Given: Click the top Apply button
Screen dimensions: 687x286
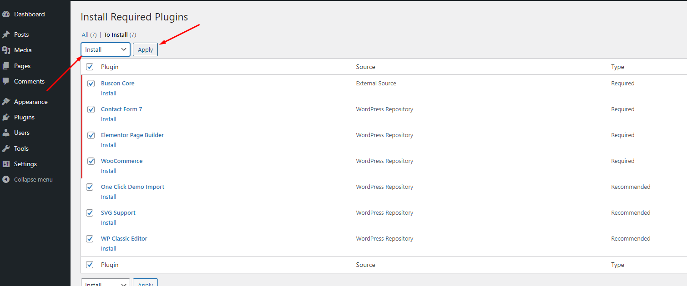Looking at the screenshot, I should click(x=145, y=49).
